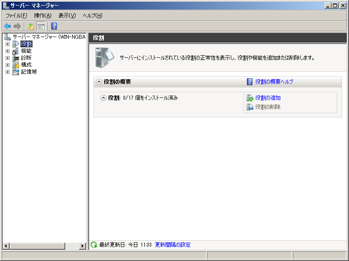Collapse the 役割 installed count subsection
Image resolution: width=349 pixels, height=261 pixels.
tap(103, 98)
